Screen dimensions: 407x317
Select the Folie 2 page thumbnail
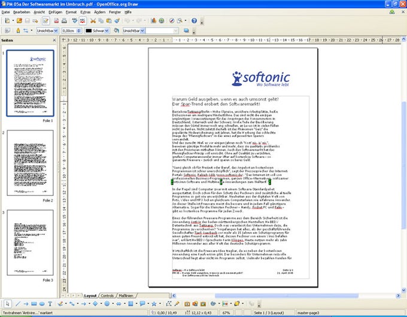31,163
